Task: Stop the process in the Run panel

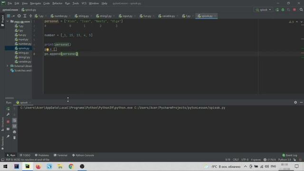Action: coord(8,122)
